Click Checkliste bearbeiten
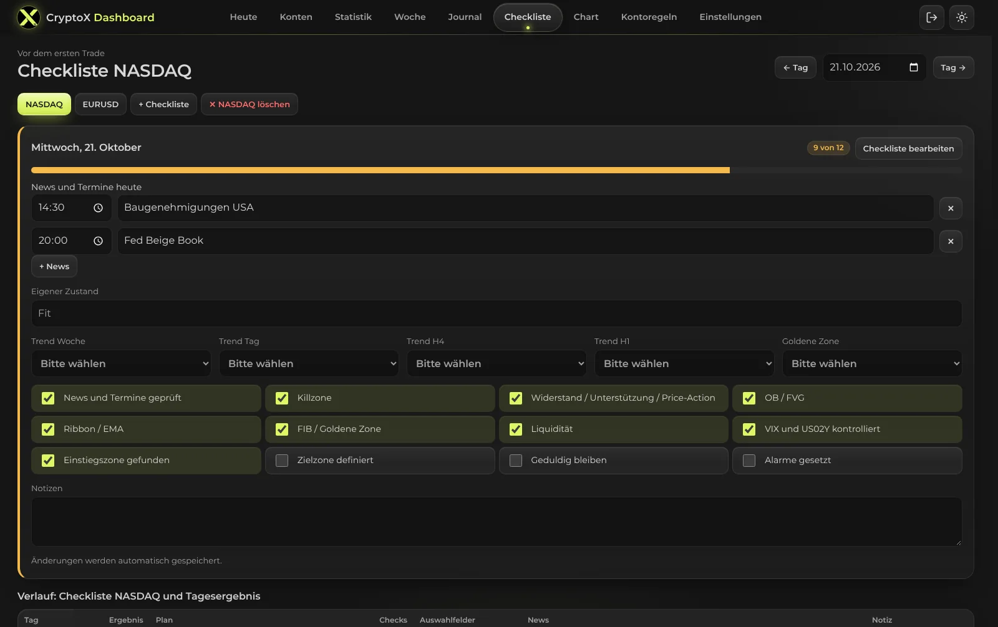Screen dimensions: 998x627 pos(908,148)
